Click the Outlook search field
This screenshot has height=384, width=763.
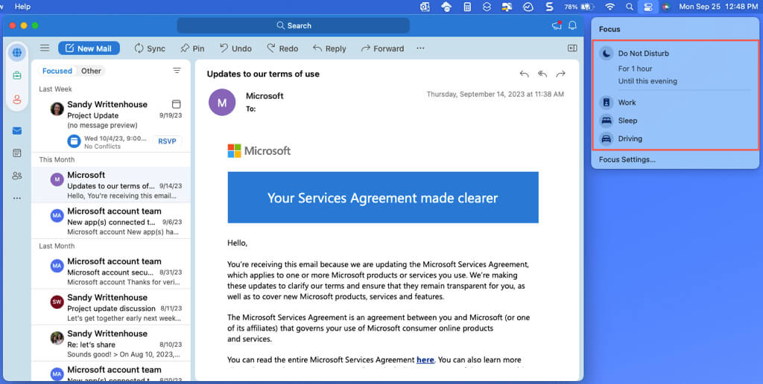294,25
